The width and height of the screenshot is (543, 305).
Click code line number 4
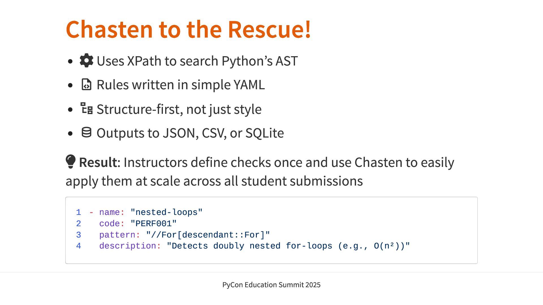point(79,246)
